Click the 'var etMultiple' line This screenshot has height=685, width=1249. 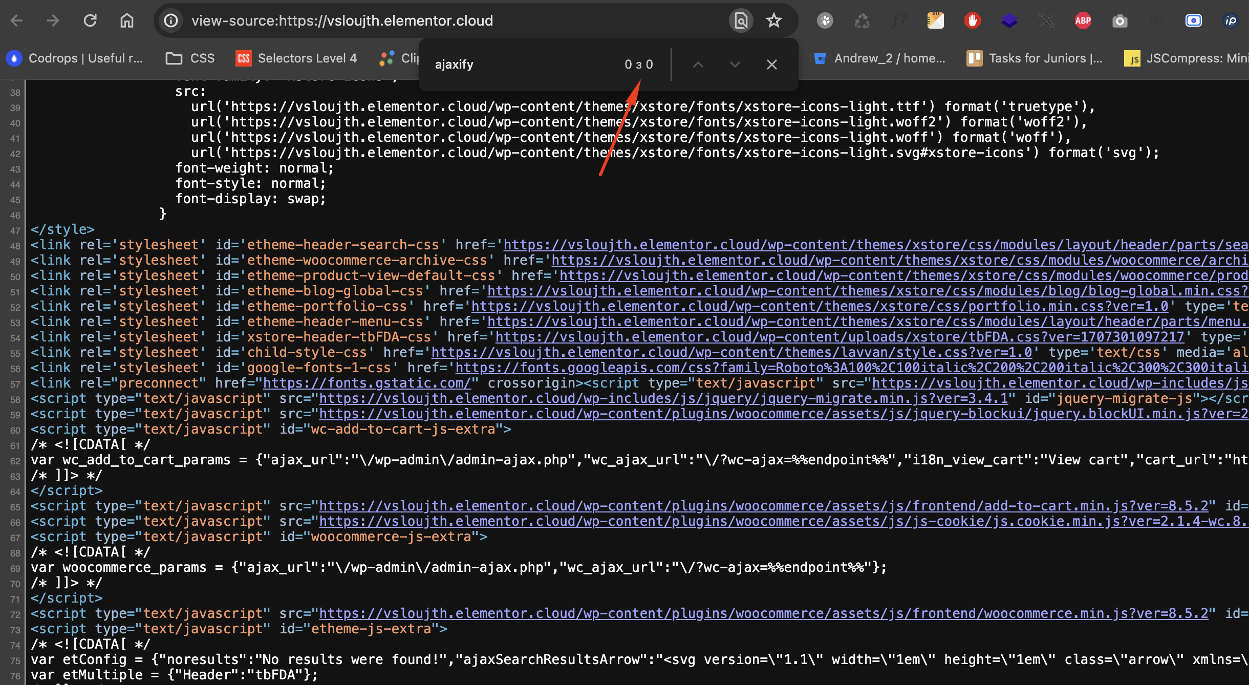tap(175, 675)
